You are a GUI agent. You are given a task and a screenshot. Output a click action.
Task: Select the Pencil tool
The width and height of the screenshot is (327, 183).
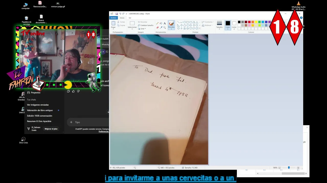pyautogui.click(x=157, y=23)
